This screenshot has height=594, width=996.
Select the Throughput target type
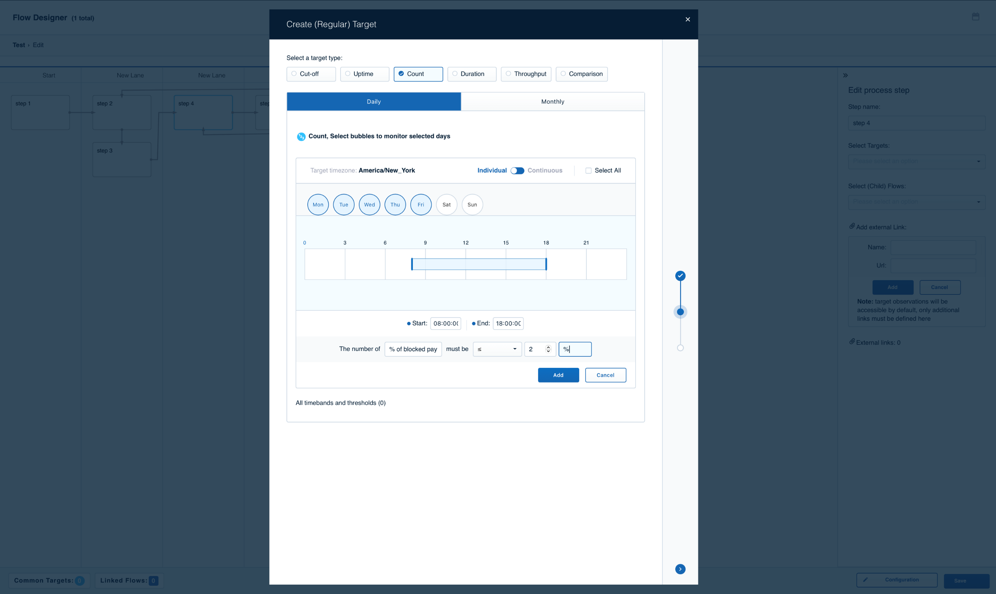[x=526, y=74]
